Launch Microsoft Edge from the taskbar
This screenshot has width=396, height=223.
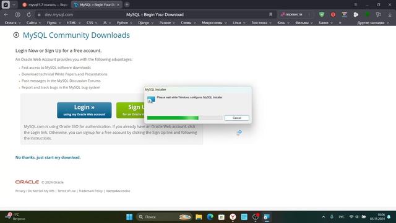[x=210, y=217]
